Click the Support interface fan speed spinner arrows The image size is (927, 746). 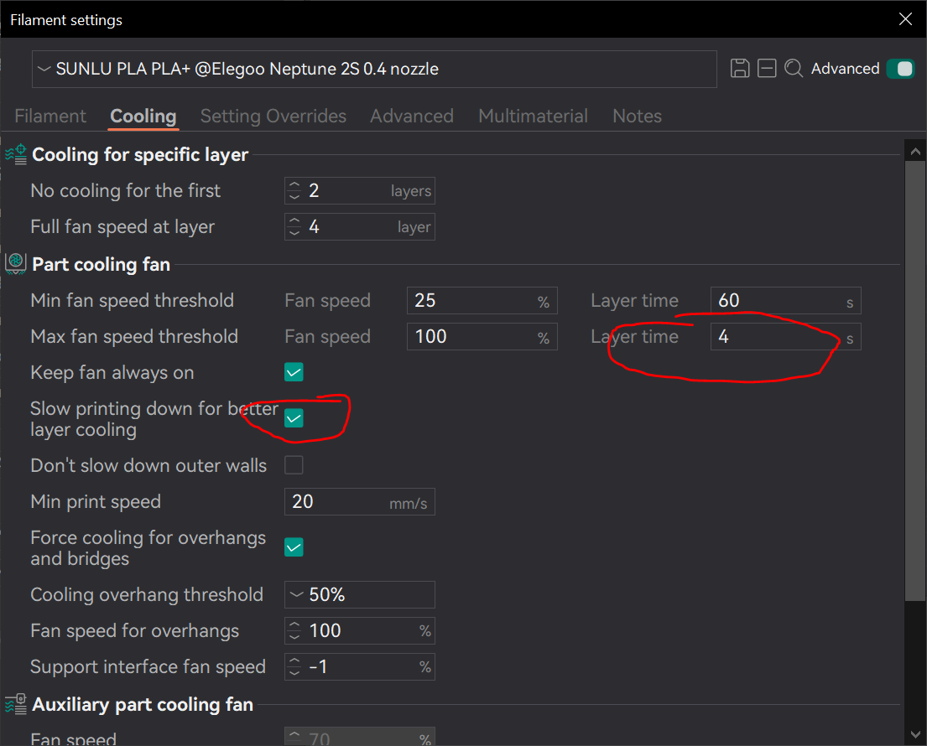tap(294, 667)
